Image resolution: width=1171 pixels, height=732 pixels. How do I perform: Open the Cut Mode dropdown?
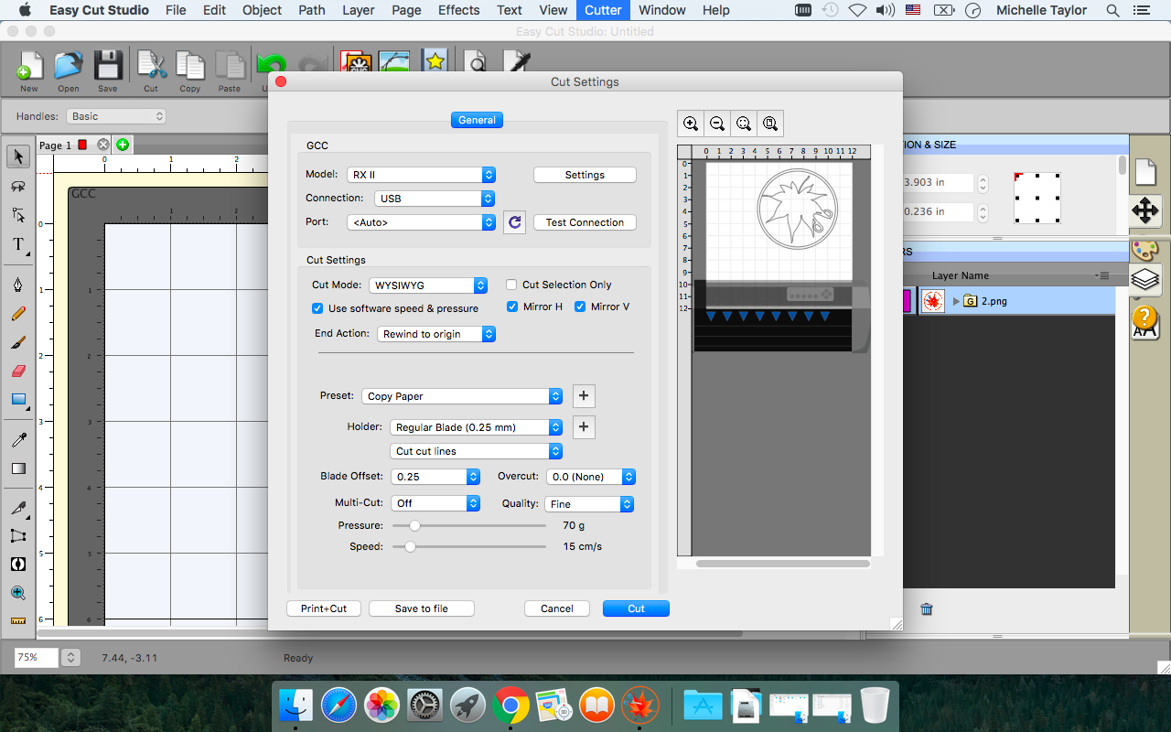428,285
